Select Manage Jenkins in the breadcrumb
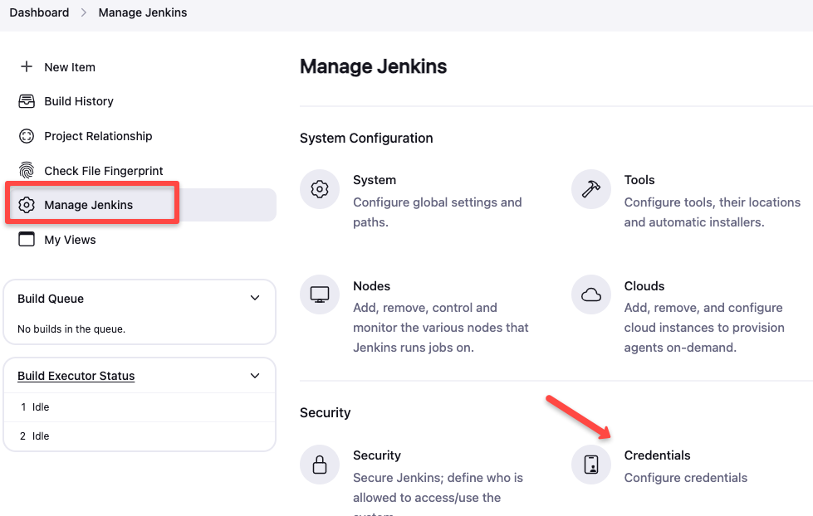813x516 pixels. click(142, 12)
